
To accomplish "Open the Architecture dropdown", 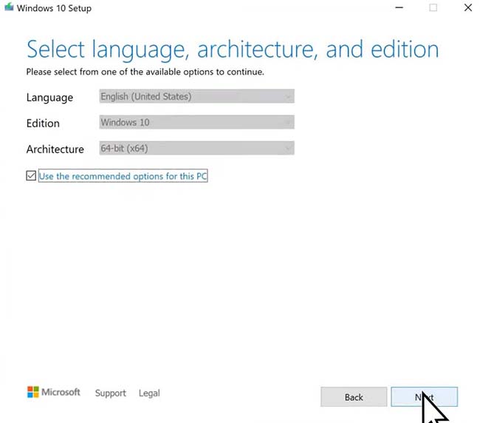I will [x=197, y=148].
